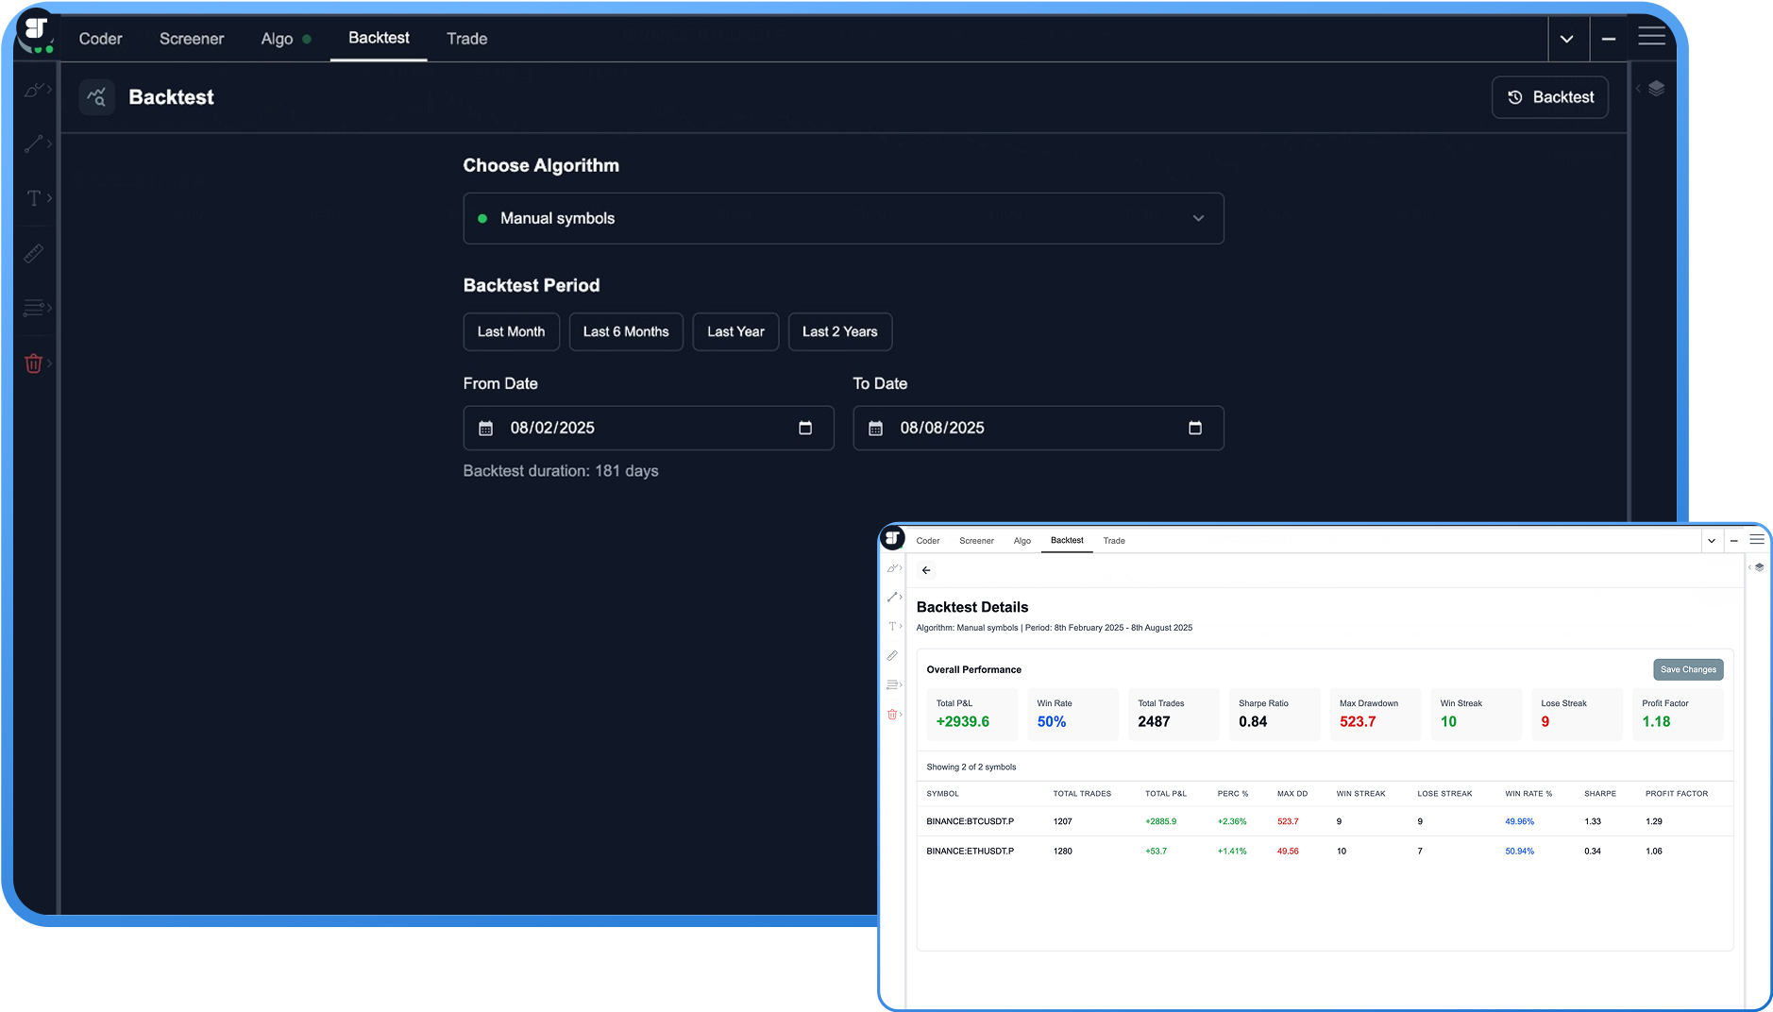Click the Backtest duration: 181 days text
The width and height of the screenshot is (1773, 1012).
click(561, 471)
